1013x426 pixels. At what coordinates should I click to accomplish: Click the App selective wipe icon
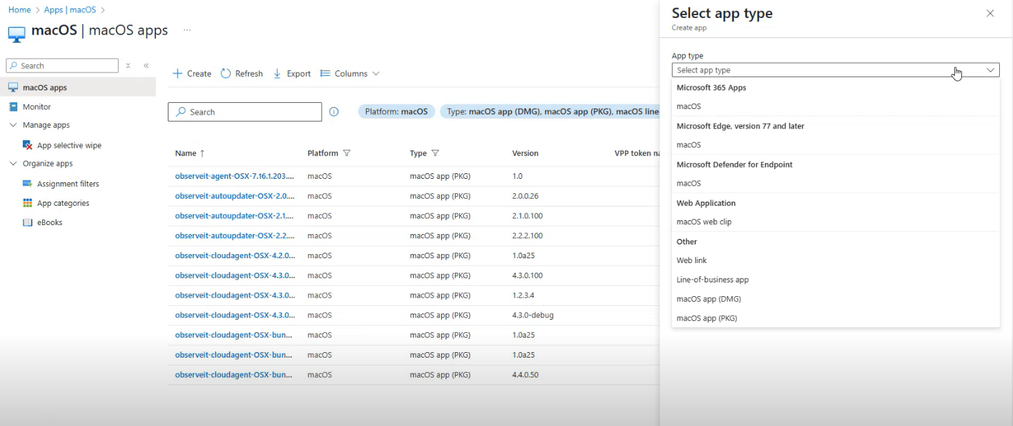pos(28,145)
